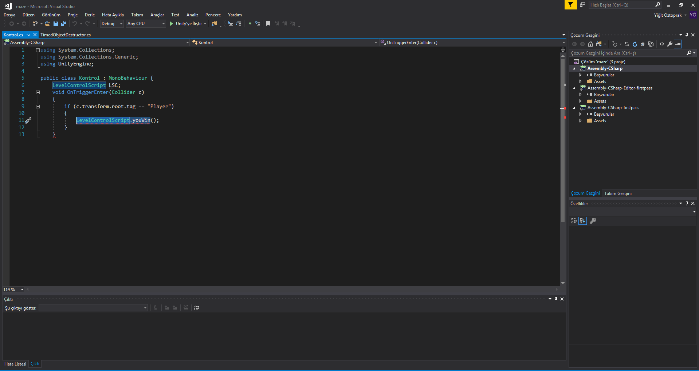Image resolution: width=699 pixels, height=371 pixels.
Task: Click the Undo arrow icon
Action: 74,24
